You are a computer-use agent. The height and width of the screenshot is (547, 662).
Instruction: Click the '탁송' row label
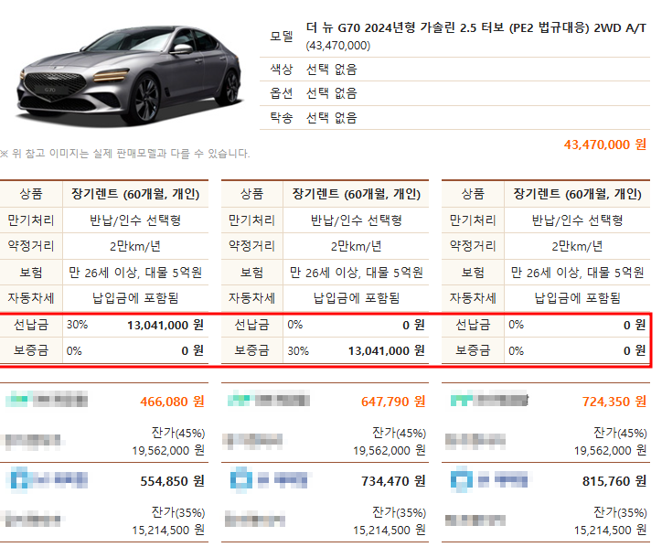(282, 117)
